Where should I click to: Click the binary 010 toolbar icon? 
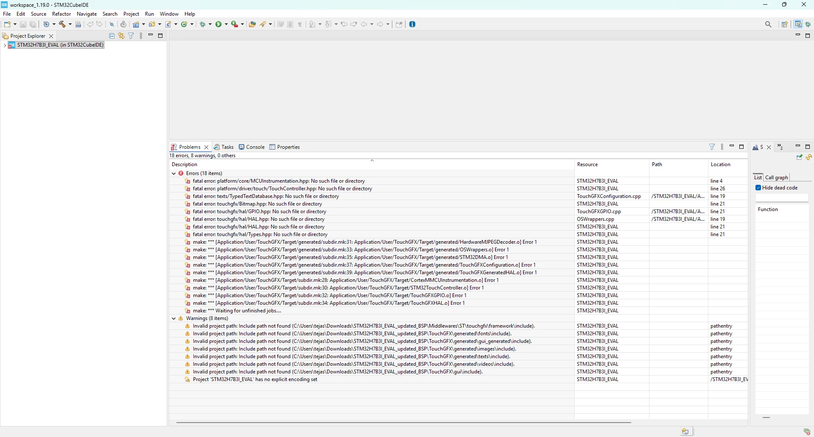[x=78, y=25]
